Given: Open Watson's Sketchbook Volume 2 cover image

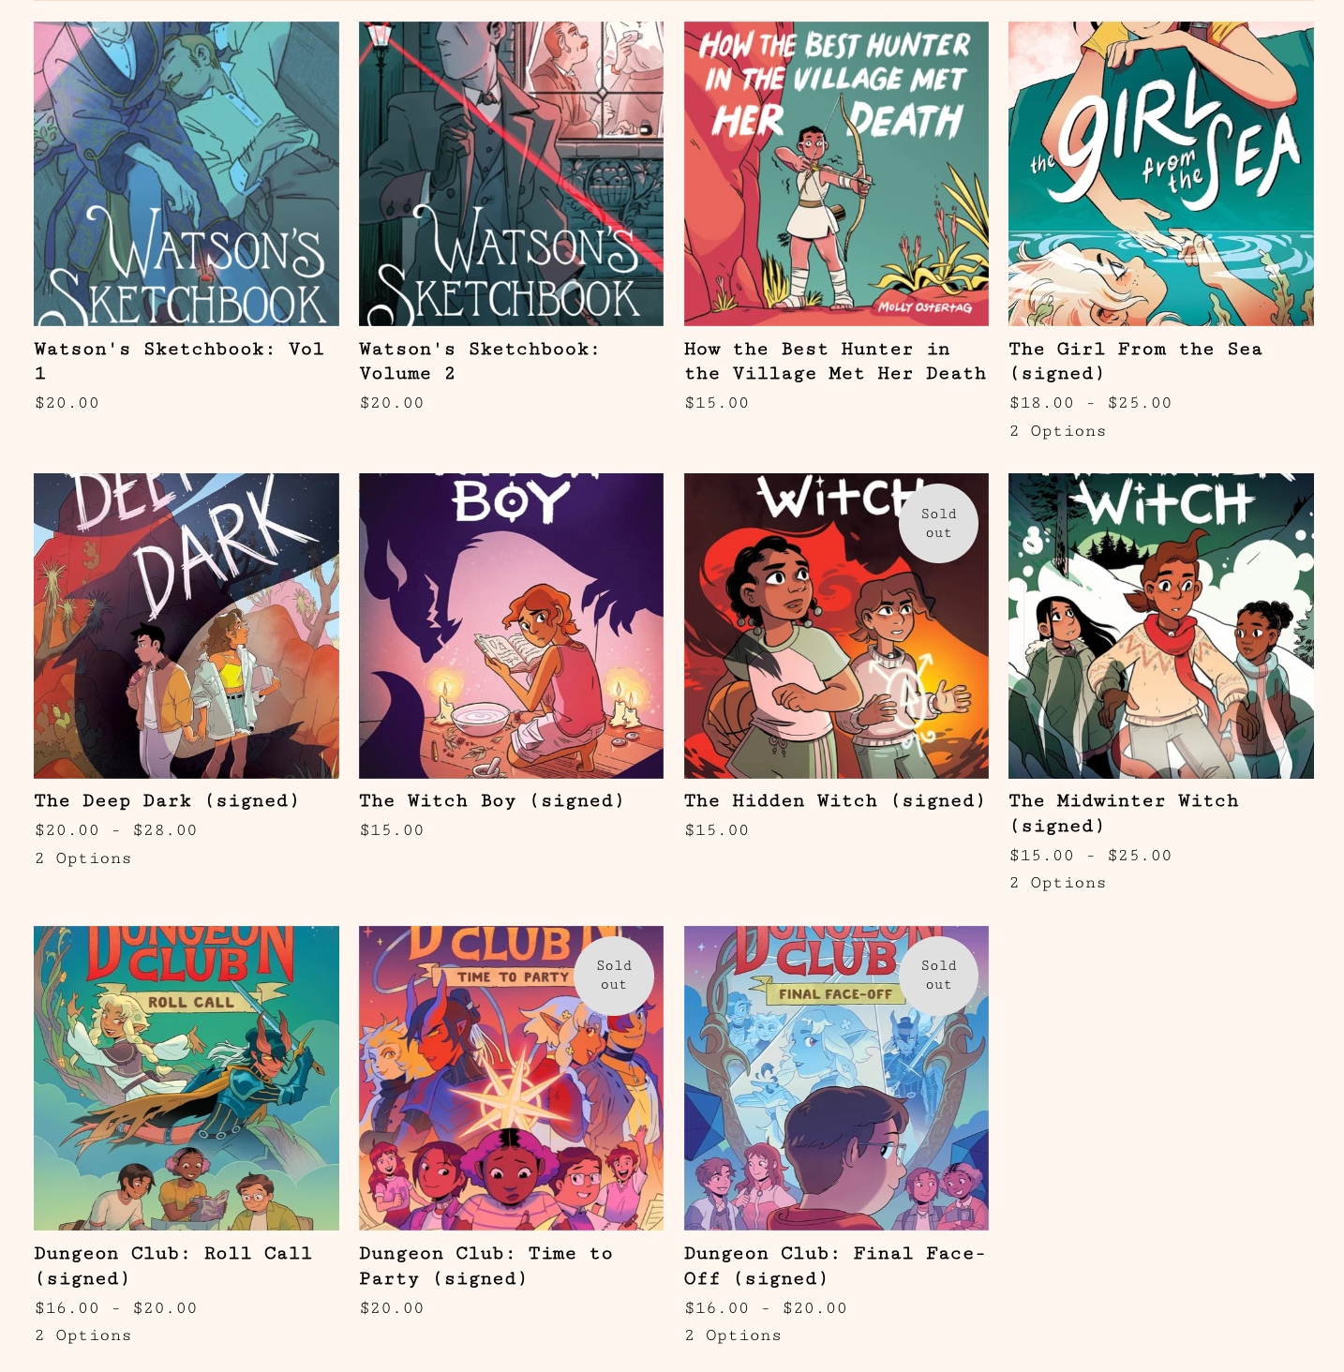Looking at the screenshot, I should click(511, 173).
